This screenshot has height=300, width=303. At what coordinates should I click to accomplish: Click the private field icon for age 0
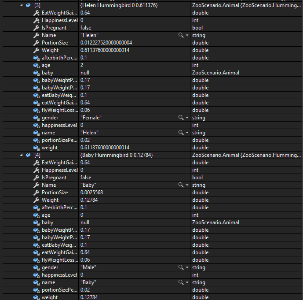click(x=37, y=215)
